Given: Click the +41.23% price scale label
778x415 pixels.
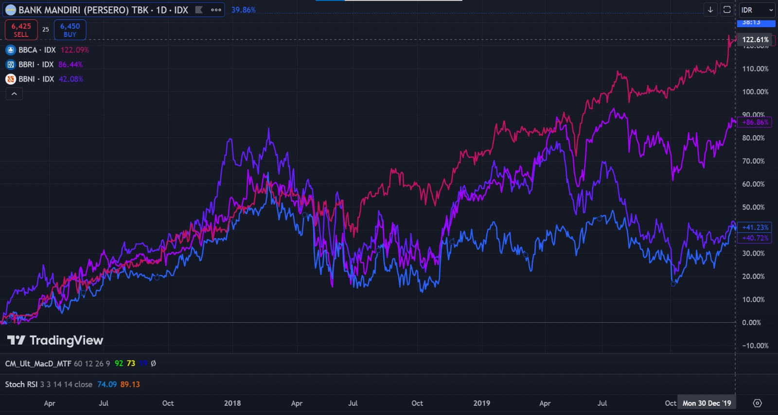Looking at the screenshot, I should [x=755, y=227].
